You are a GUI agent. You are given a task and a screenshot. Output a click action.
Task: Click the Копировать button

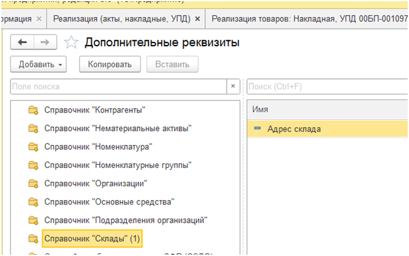(110, 64)
